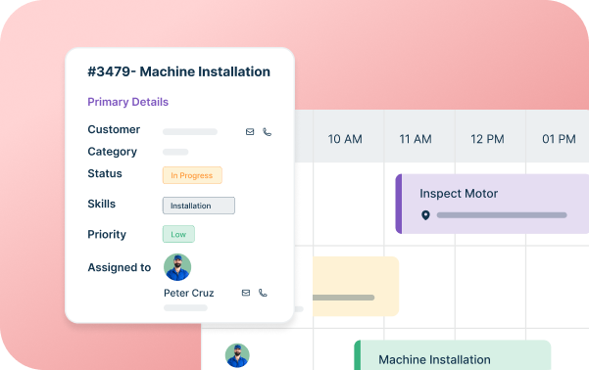589x370 pixels.
Task: Open Peter Cruz avatar in work order card
Action: pyautogui.click(x=177, y=267)
